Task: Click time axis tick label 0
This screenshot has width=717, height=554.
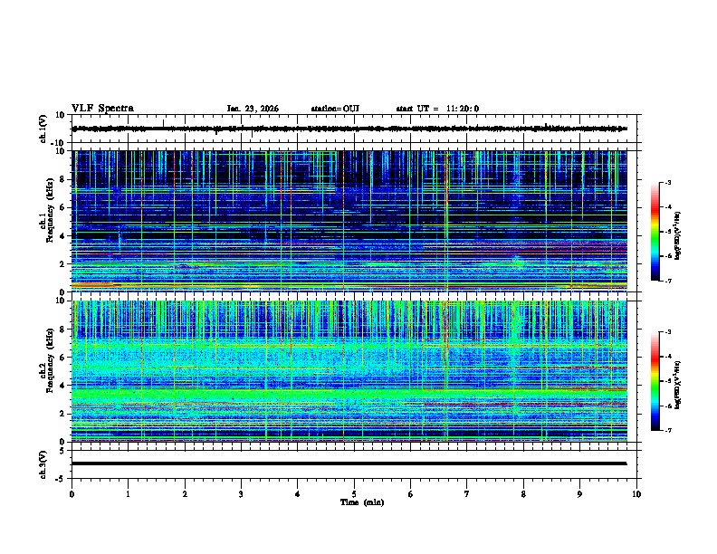Action: point(72,494)
